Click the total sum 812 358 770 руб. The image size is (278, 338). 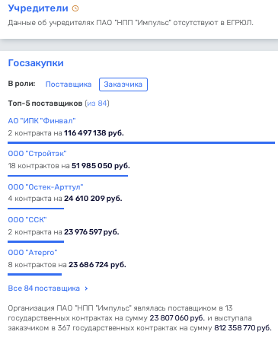click(243, 328)
